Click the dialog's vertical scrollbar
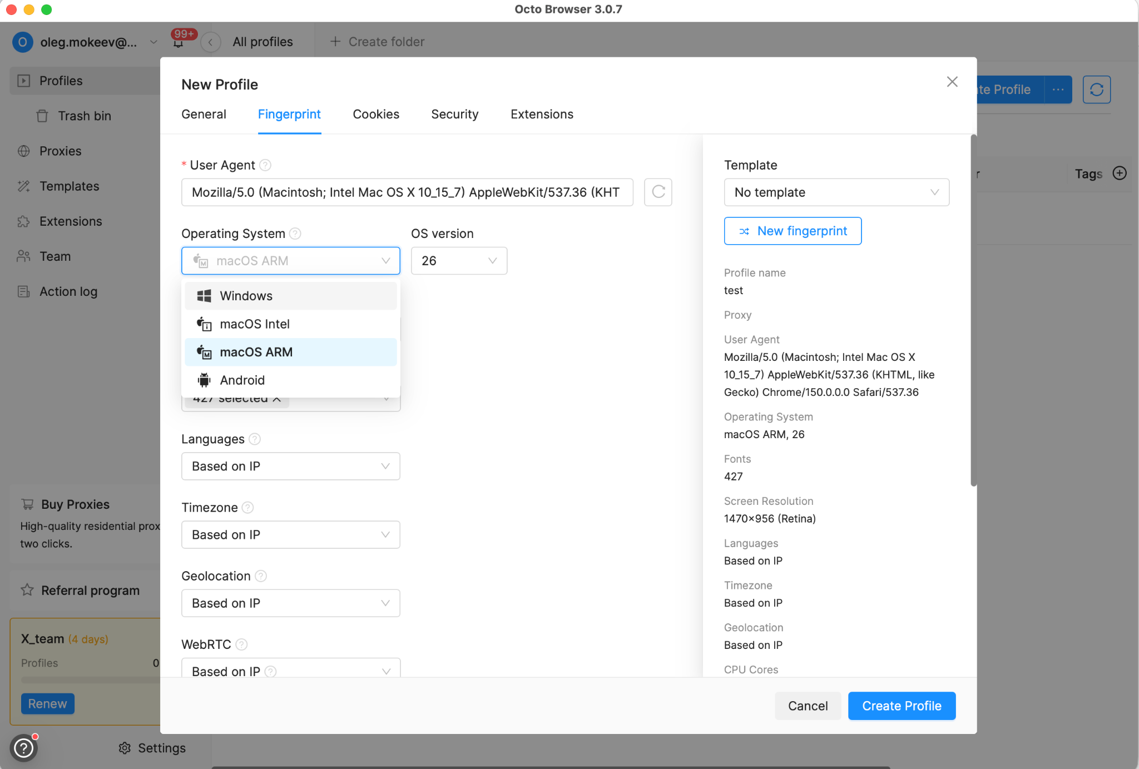 point(973,310)
